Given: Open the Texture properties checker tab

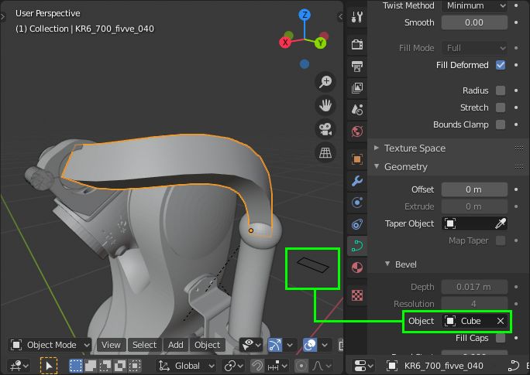Looking at the screenshot, I should point(357,295).
